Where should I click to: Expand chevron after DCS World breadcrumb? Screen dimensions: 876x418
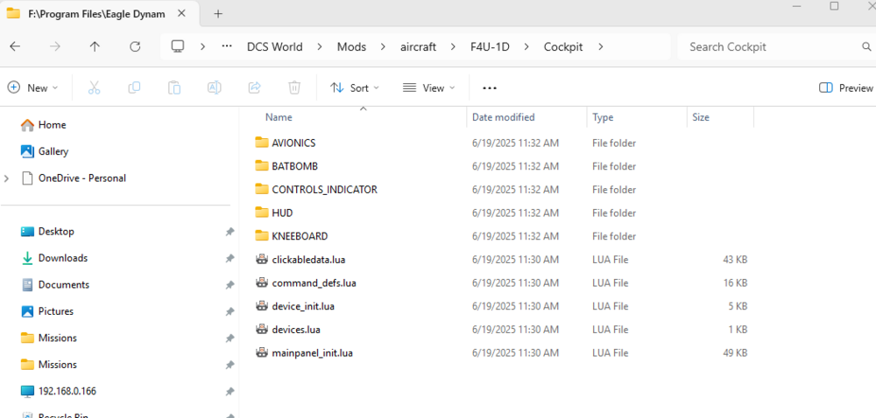320,47
